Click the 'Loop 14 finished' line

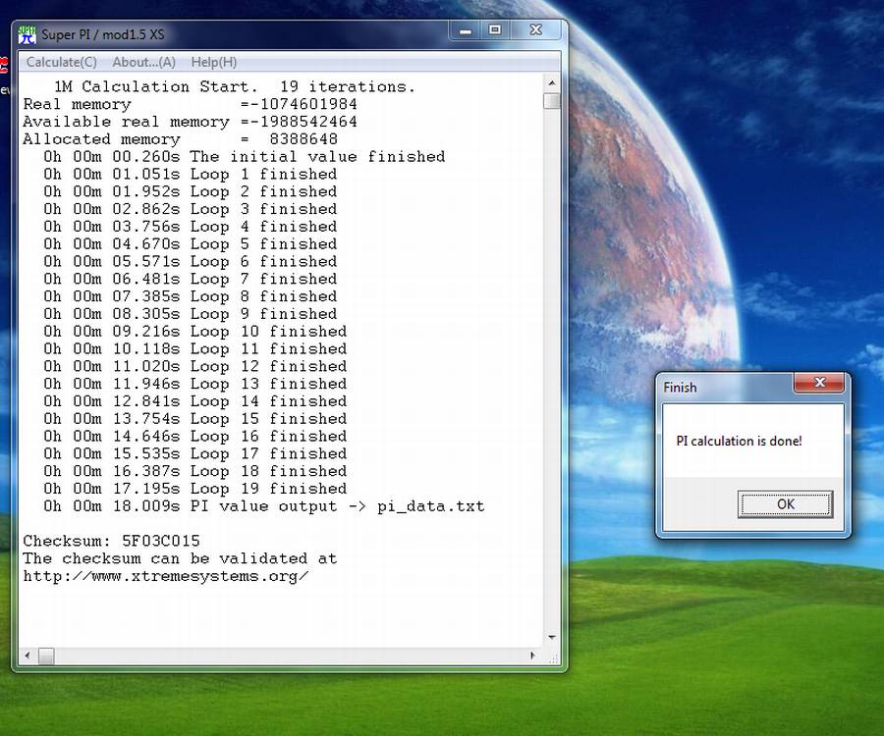coord(195,401)
